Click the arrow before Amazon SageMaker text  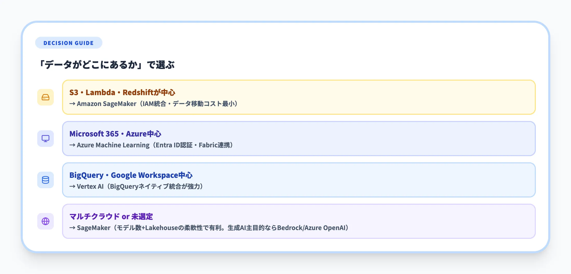pos(72,104)
